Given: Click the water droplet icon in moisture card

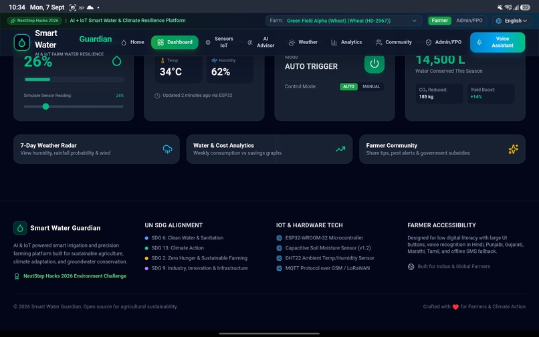Looking at the screenshot, I should 117,62.
